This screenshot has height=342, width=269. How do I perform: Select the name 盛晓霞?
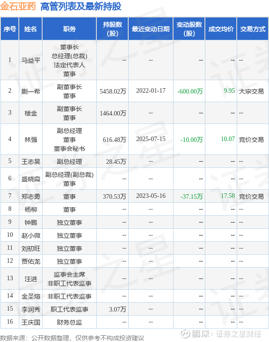(30, 179)
